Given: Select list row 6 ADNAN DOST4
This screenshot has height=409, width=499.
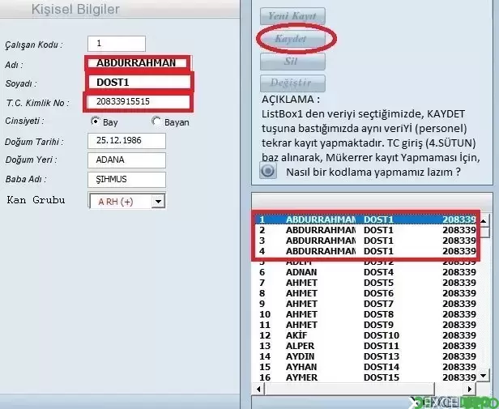Looking at the screenshot, I should pos(366,272).
